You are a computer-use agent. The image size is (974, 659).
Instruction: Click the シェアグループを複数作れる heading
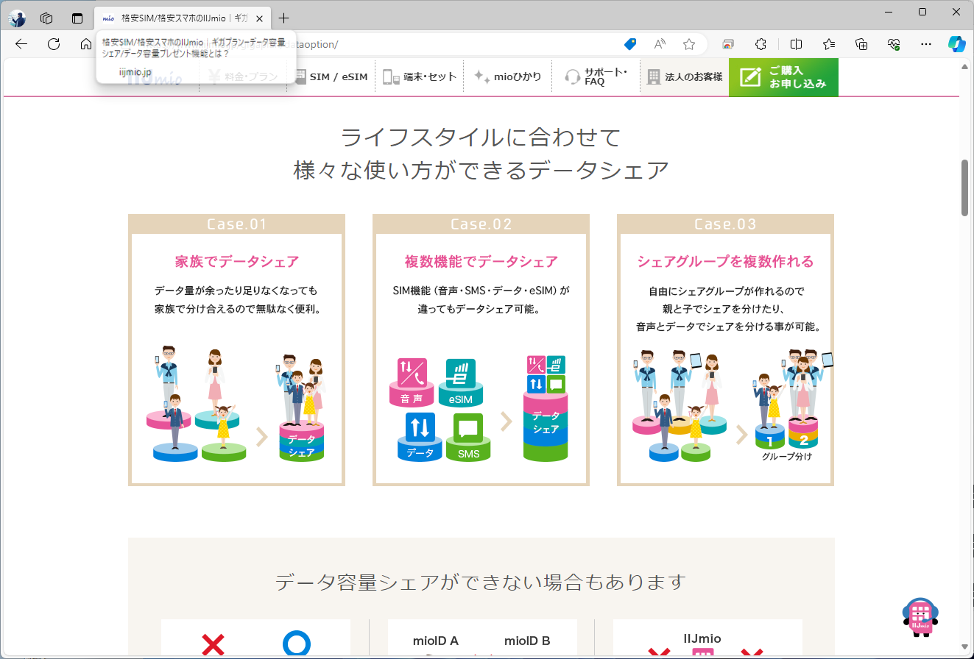(725, 261)
